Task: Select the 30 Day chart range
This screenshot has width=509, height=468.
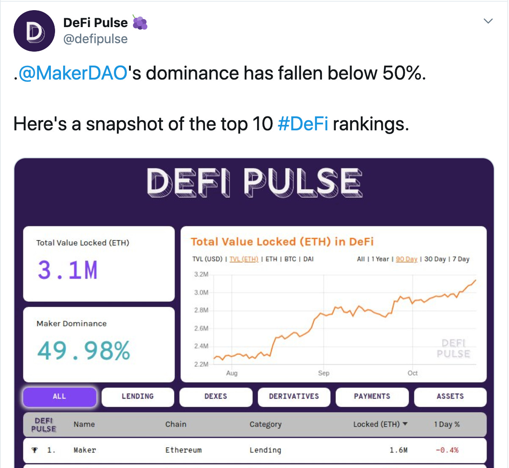Action: [x=435, y=259]
